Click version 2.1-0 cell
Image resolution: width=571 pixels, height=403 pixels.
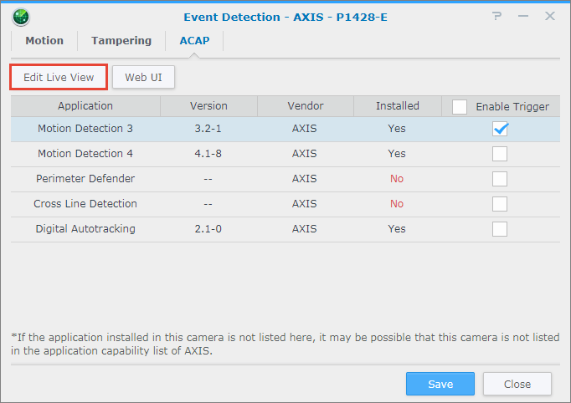(208, 229)
